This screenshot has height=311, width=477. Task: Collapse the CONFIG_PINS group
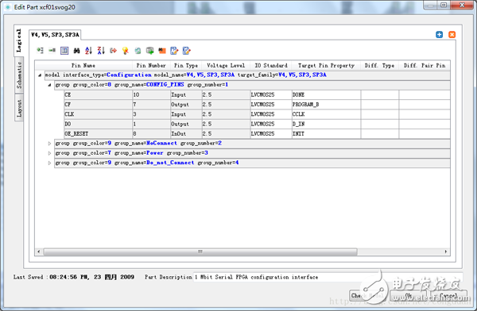[49, 85]
